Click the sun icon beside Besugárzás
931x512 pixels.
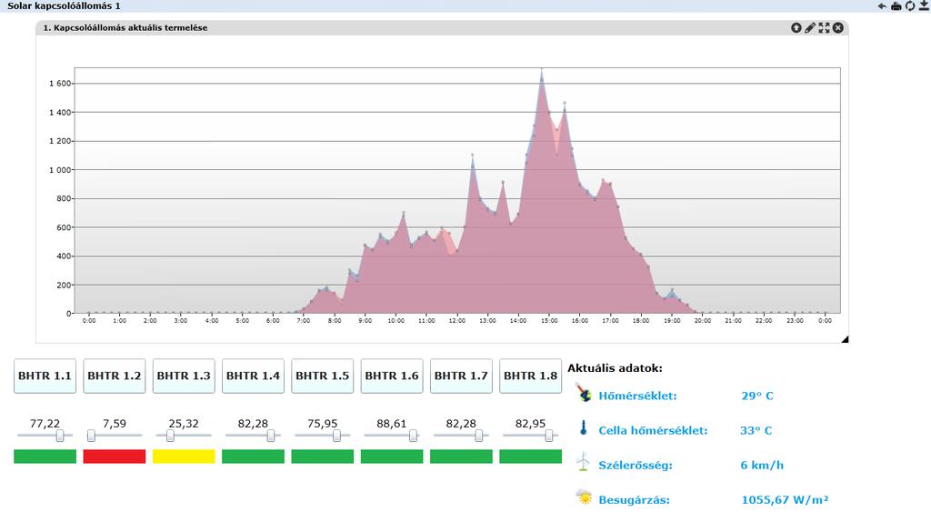tap(584, 497)
